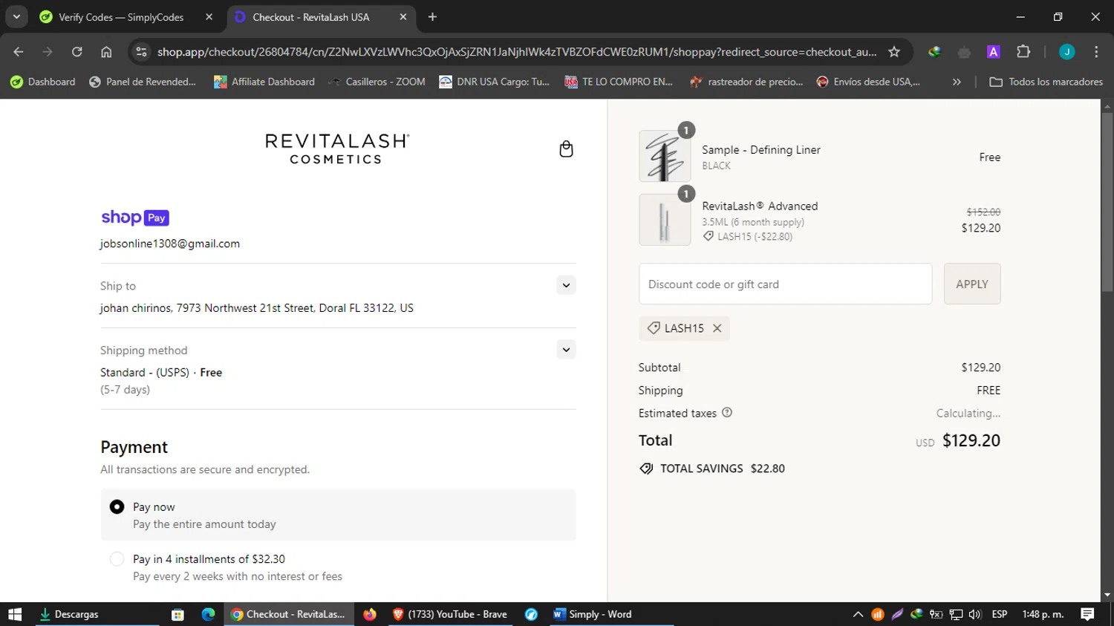Click the estimated taxes help icon
Image resolution: width=1114 pixels, height=626 pixels.
[727, 413]
